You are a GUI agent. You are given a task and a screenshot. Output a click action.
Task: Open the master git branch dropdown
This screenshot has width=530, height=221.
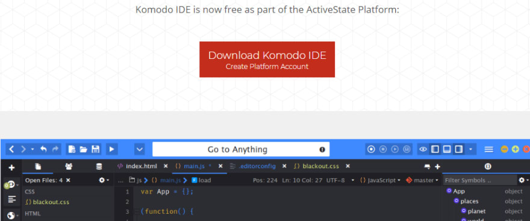pos(422,180)
